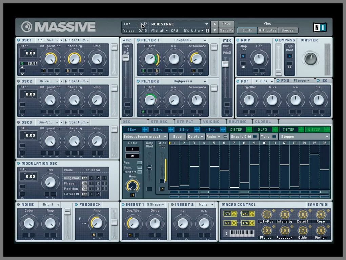Open the File dropdown menu
346x260 pixels.
click(x=131, y=24)
